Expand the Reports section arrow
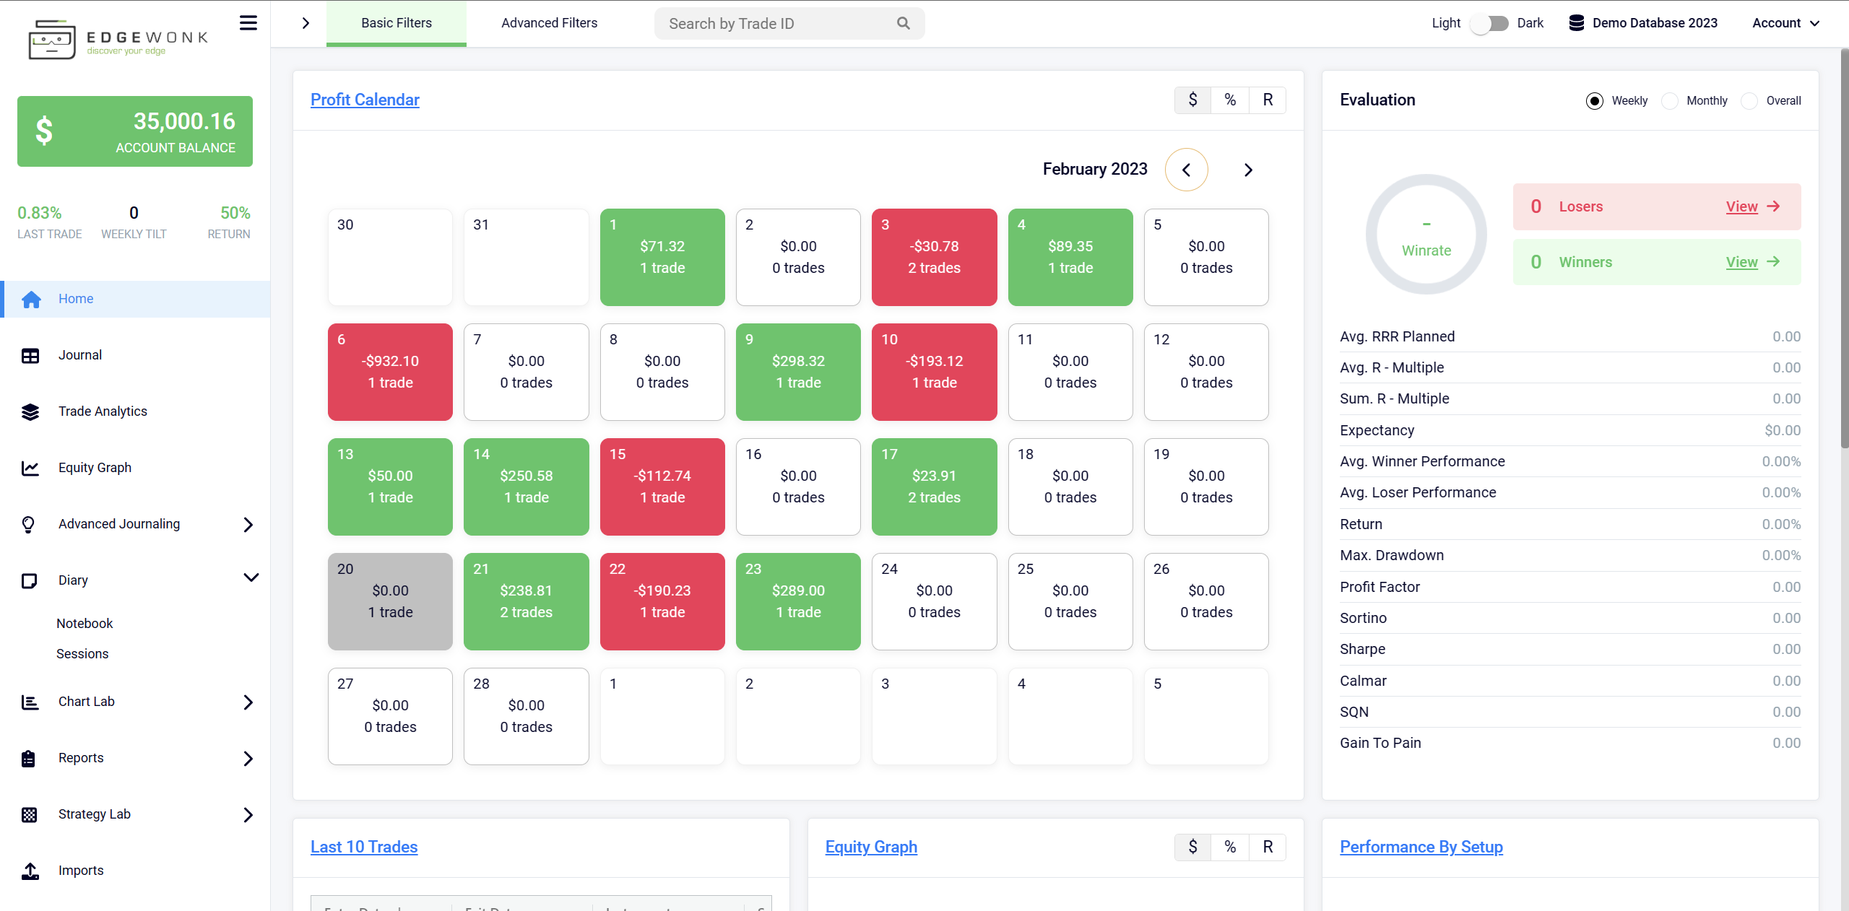Viewport: 1849px width, 911px height. tap(246, 758)
